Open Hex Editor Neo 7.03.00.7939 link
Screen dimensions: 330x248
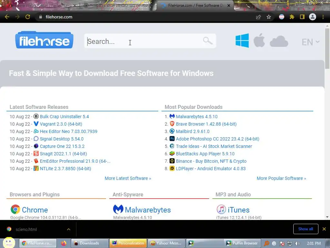tap(68, 131)
